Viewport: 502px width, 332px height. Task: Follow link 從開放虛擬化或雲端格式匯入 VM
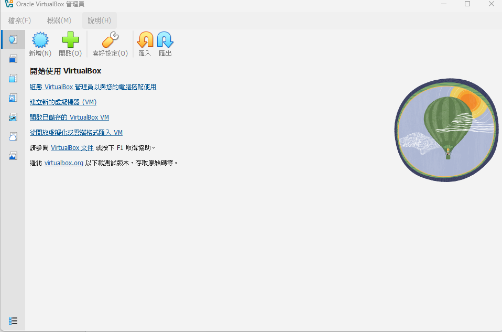click(x=76, y=132)
